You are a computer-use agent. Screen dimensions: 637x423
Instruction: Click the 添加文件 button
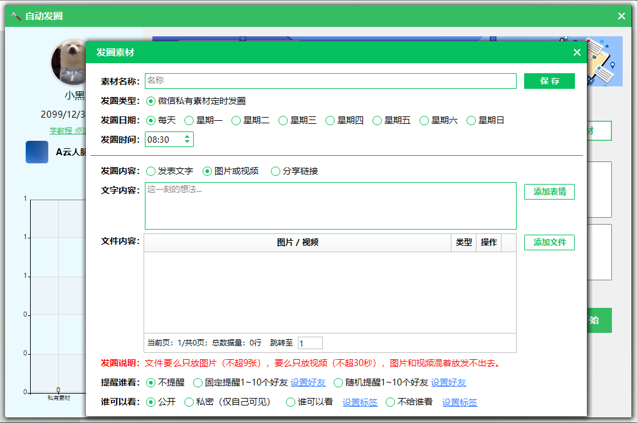549,243
